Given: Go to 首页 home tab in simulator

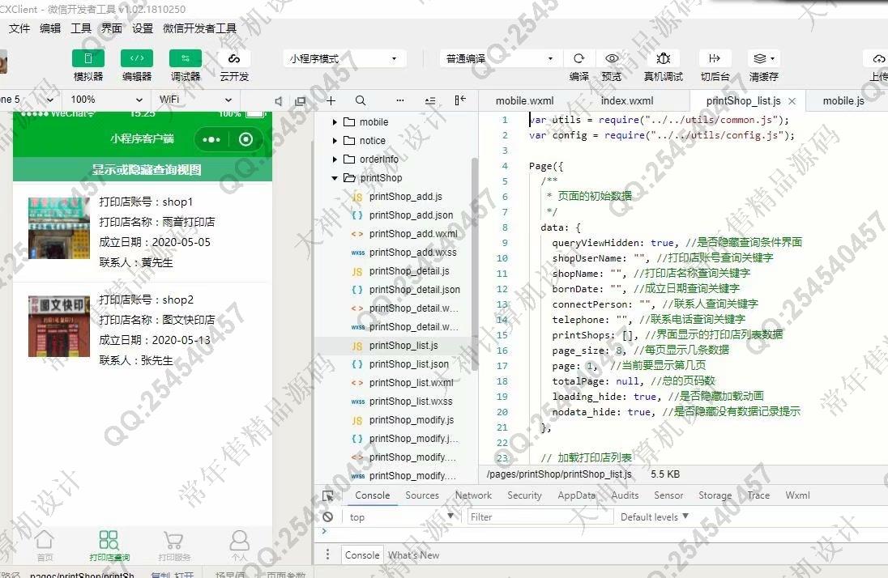Looking at the screenshot, I should [45, 546].
